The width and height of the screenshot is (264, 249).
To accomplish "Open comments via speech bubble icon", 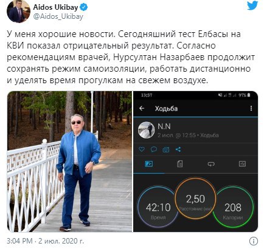I will [x=154, y=149].
